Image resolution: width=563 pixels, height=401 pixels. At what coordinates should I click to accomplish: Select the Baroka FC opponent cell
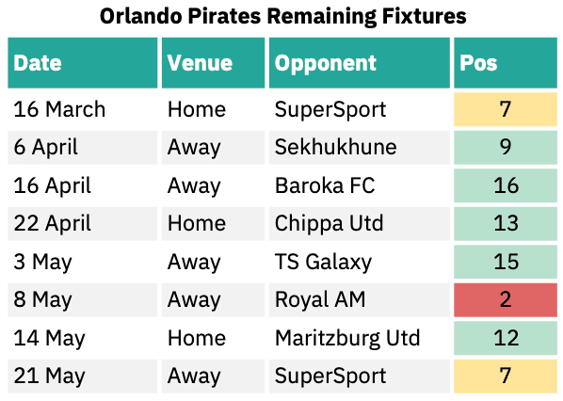tap(360, 185)
